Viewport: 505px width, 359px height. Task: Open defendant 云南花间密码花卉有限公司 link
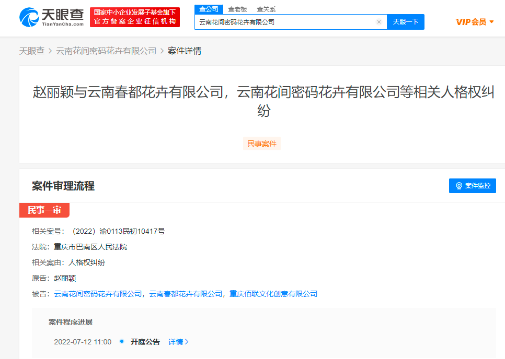[98, 294]
